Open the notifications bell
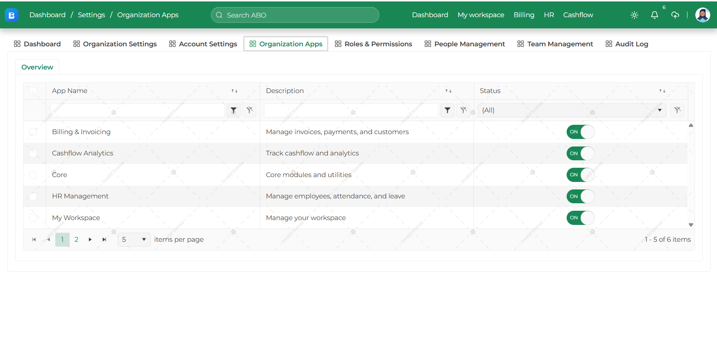Image resolution: width=717 pixels, height=340 pixels. 655,15
